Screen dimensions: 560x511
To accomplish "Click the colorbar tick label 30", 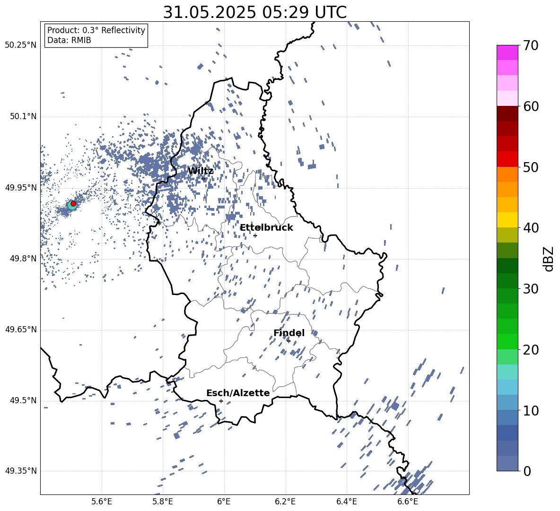I will [x=531, y=289].
